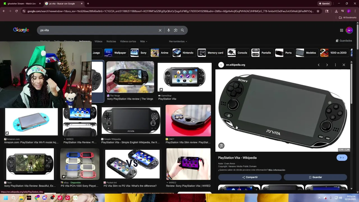Switch to the Noticias search tab

pyautogui.click(x=111, y=41)
